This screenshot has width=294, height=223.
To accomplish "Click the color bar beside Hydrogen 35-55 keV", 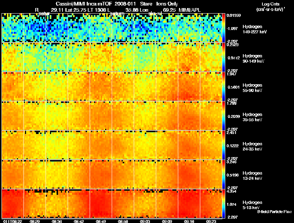I will click(223, 116).
